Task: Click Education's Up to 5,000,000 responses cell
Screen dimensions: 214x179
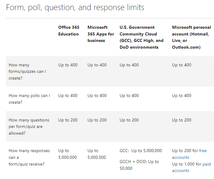Action: click(x=67, y=154)
